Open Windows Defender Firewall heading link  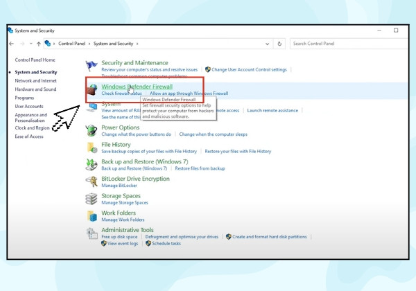[137, 87]
